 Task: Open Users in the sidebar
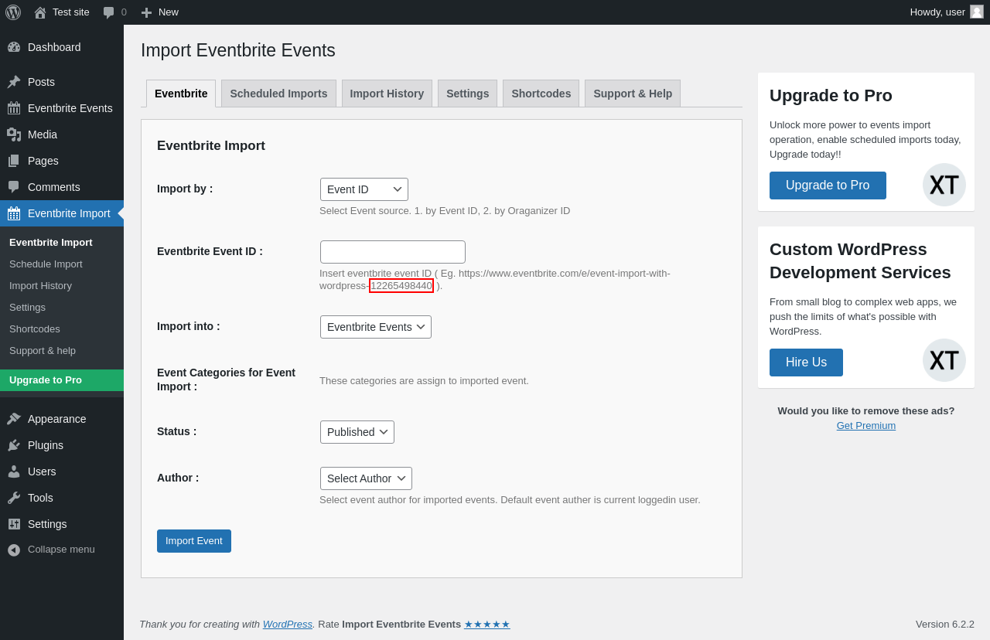pyautogui.click(x=62, y=471)
